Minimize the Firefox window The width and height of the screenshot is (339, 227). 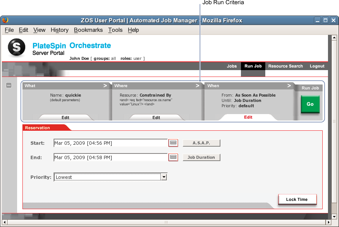(317, 20)
